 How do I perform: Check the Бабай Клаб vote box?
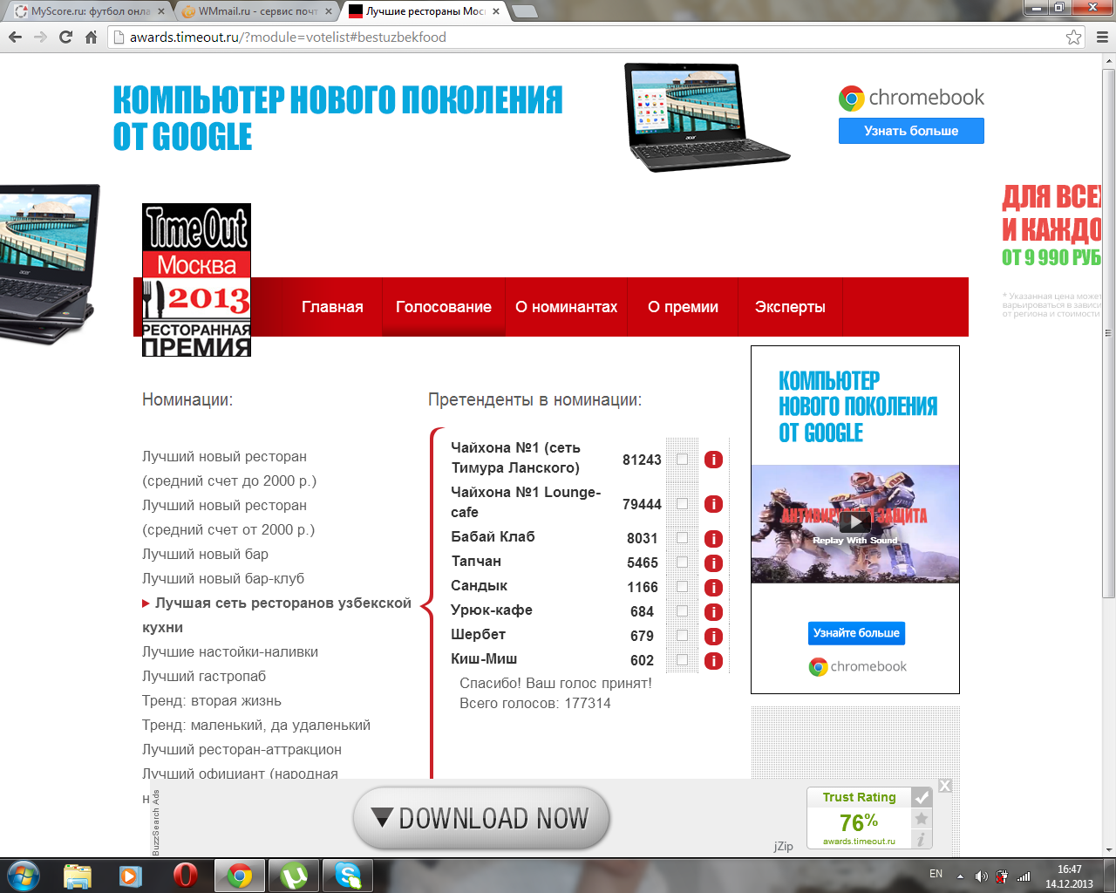(x=682, y=539)
